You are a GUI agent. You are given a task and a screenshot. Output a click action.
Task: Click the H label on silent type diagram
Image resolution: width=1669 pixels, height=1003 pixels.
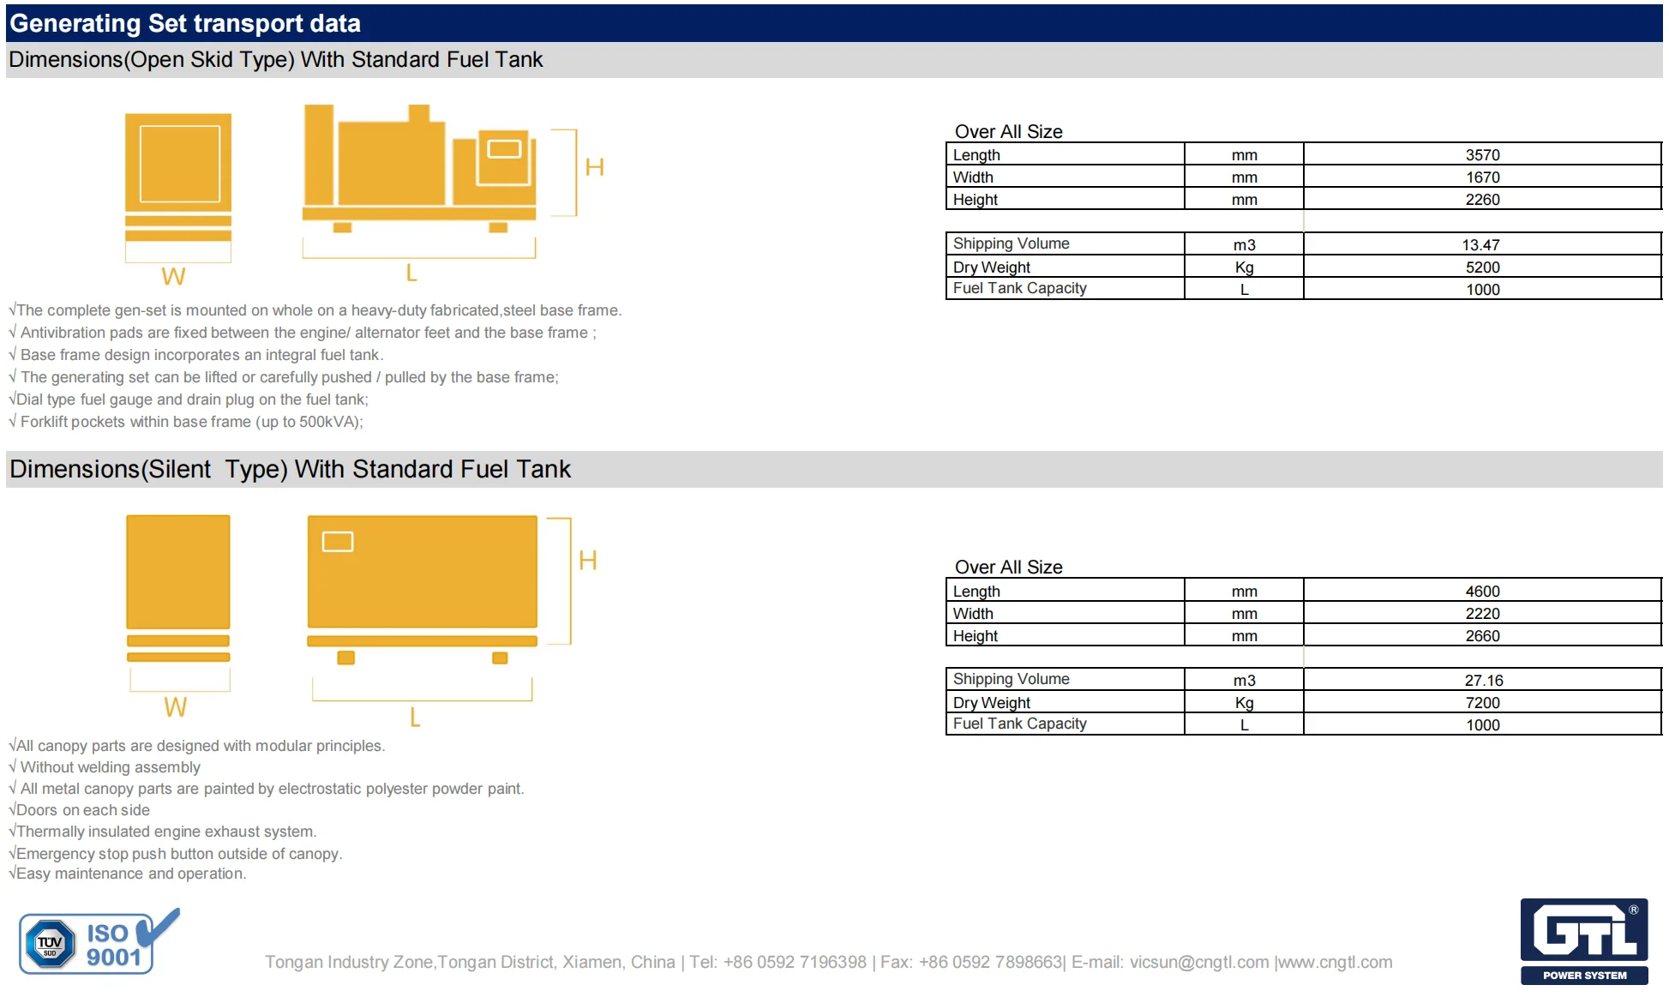coord(588,561)
